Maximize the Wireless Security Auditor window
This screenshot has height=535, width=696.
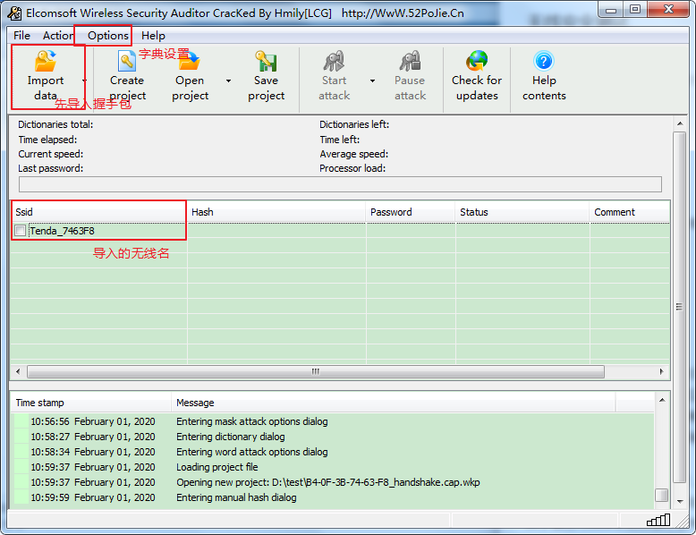pyautogui.click(x=635, y=9)
